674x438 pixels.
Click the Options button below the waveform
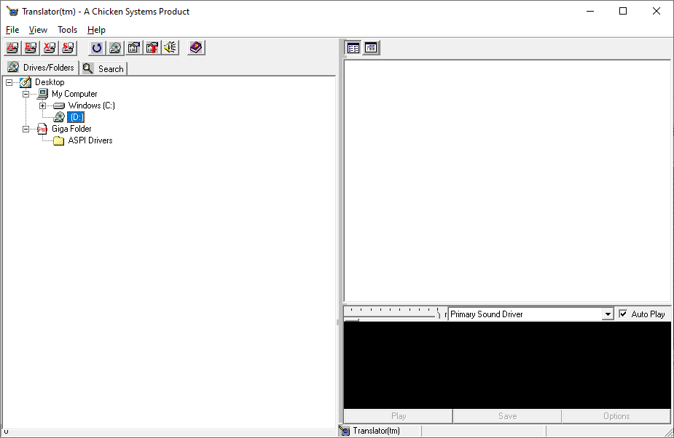[616, 416]
